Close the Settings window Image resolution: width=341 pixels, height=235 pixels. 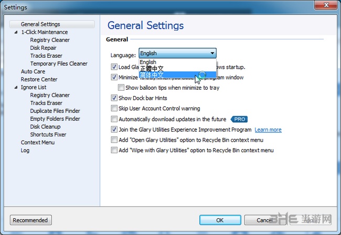326,5
